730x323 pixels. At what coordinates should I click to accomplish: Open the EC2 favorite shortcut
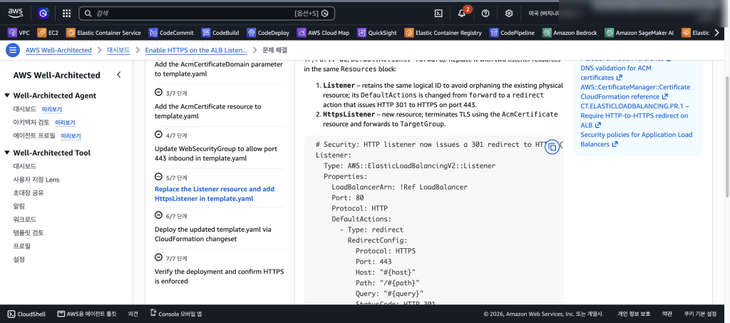pyautogui.click(x=48, y=33)
